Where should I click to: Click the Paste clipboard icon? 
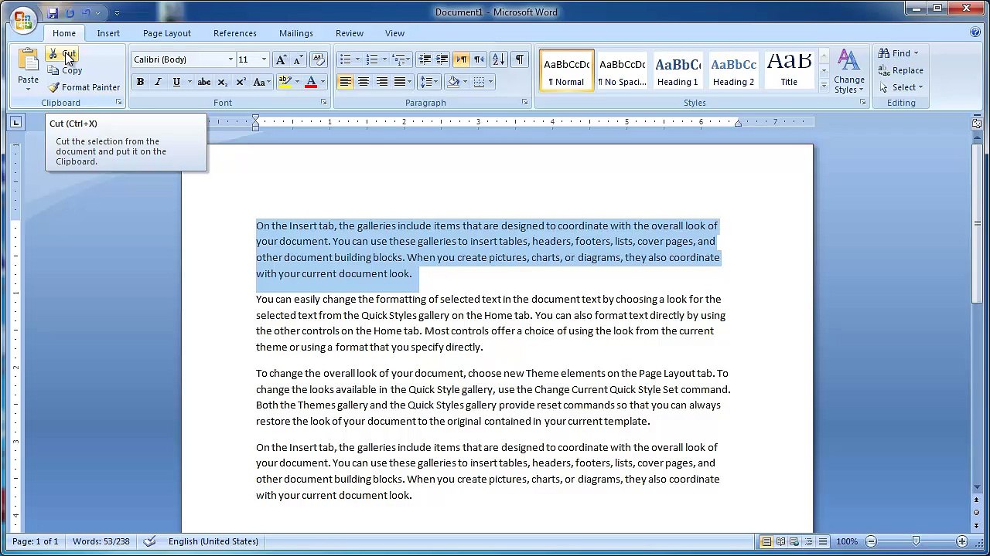coord(28,60)
